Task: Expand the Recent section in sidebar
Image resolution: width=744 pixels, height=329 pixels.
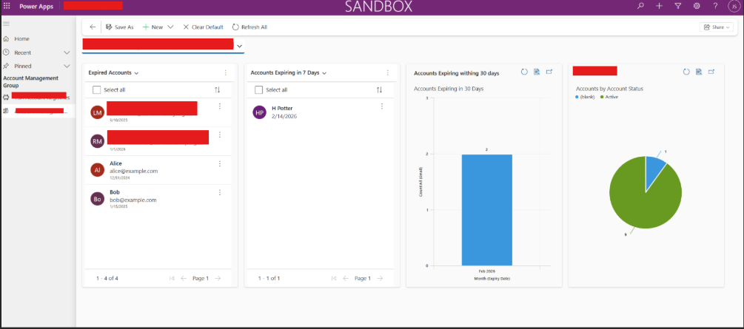Action: point(67,52)
